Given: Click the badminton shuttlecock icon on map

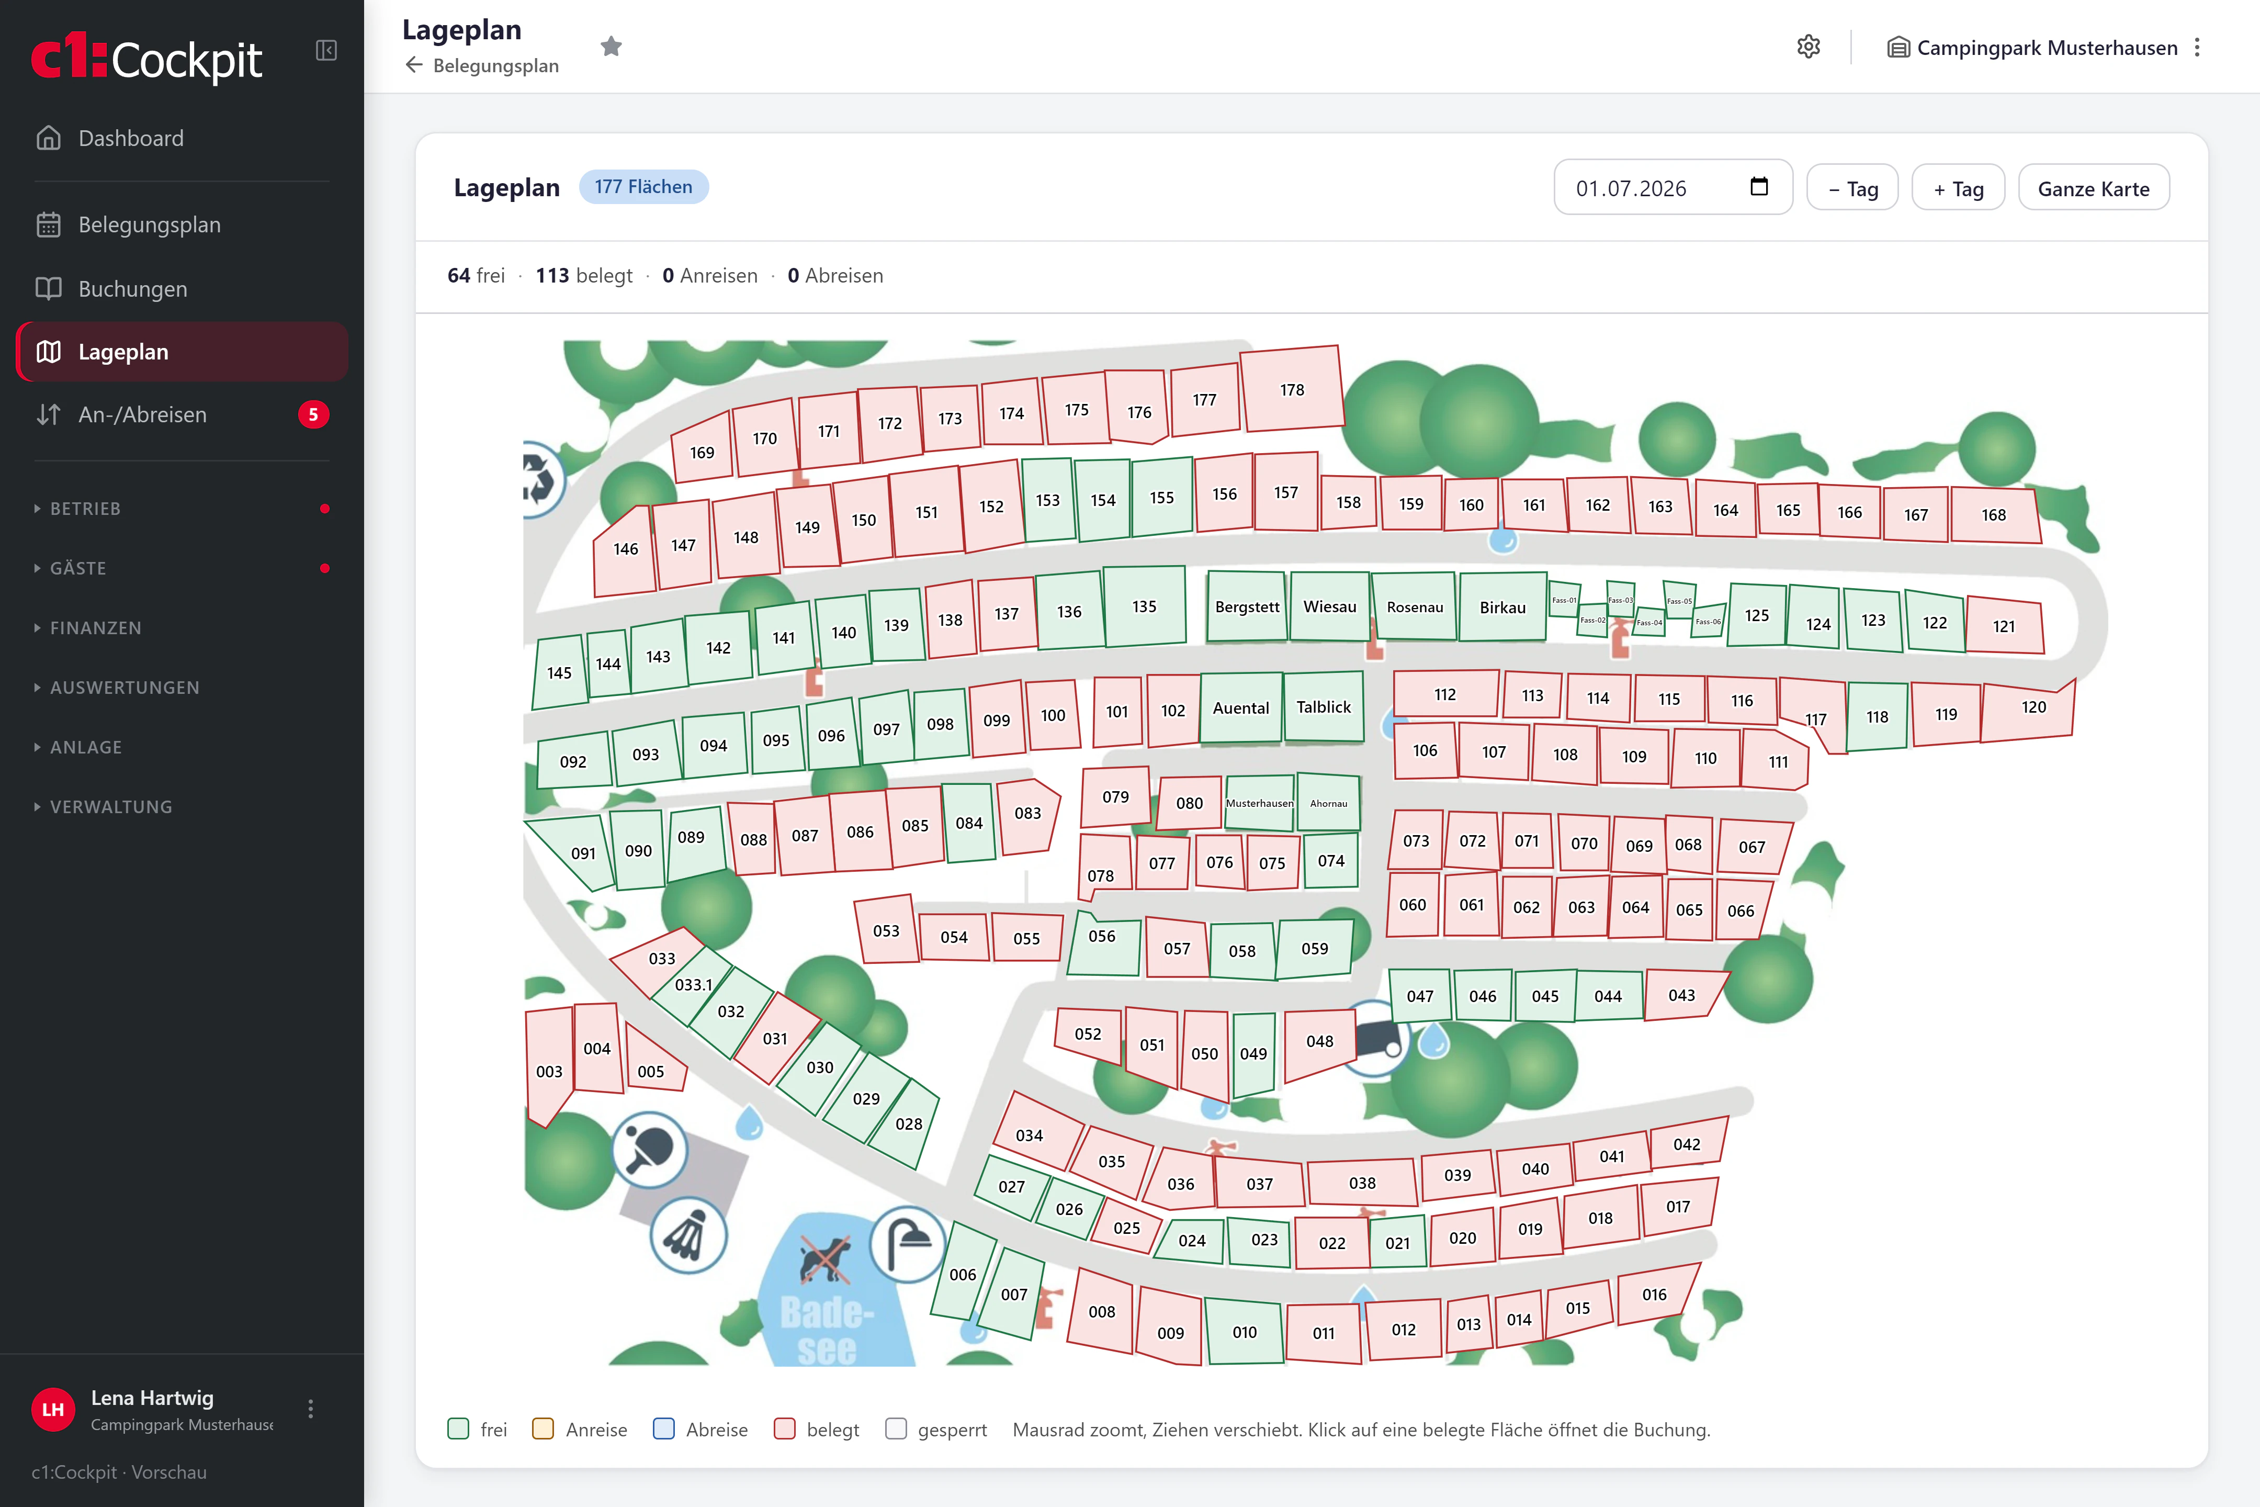Looking at the screenshot, I should 688,1235.
